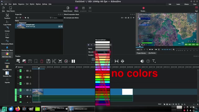The height and width of the screenshot is (112, 199).
Task: Click the speaker audio icon in timeline toolbar
Action: (142, 61)
